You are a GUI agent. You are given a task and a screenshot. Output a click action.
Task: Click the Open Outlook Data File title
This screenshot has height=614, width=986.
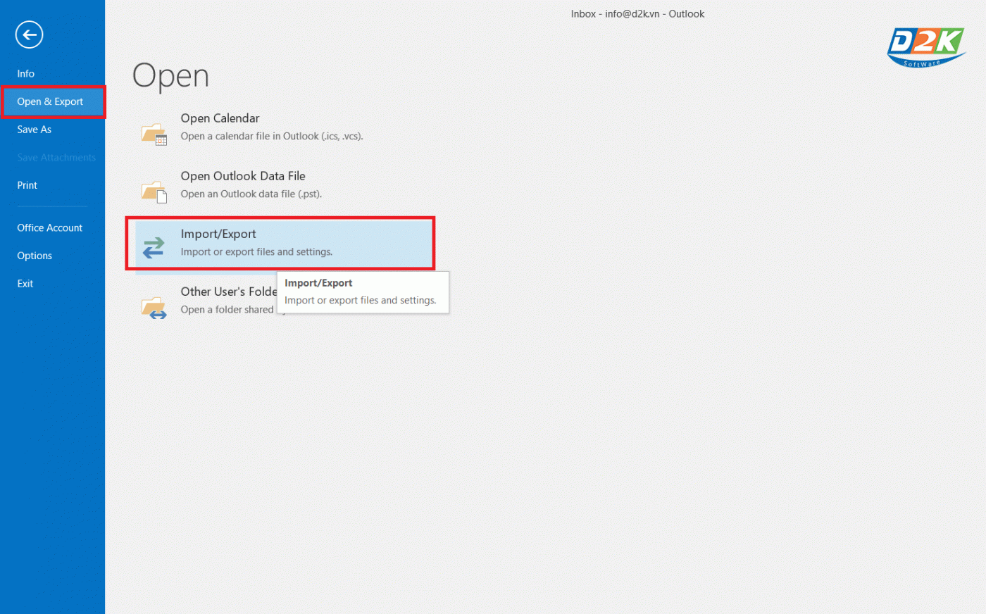(x=243, y=176)
